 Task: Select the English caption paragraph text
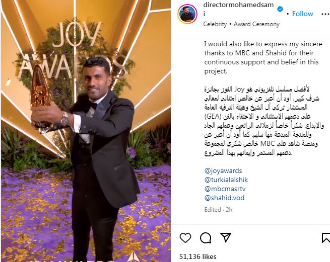tap(263, 57)
